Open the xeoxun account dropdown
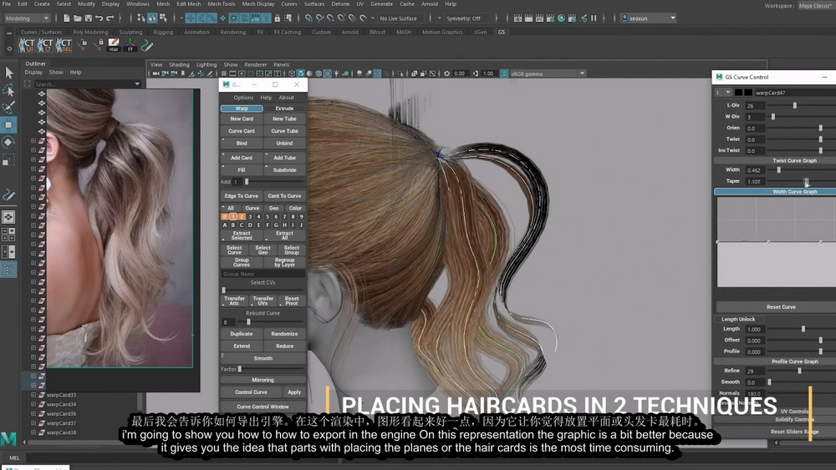This screenshot has height=470, width=836. pyautogui.click(x=649, y=18)
